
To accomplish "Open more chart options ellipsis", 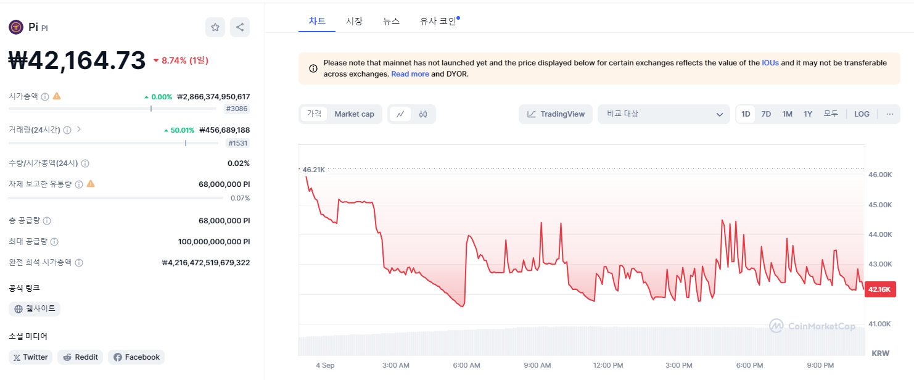I will pos(889,114).
